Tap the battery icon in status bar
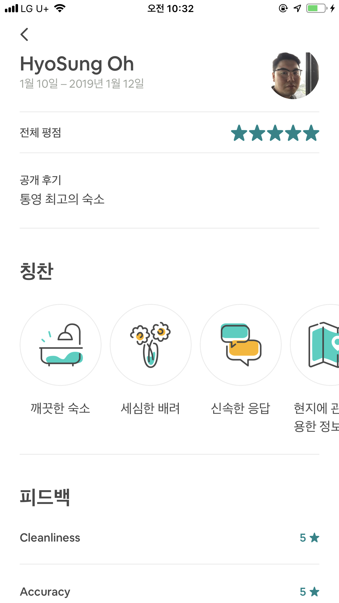The height and width of the screenshot is (603, 339). [x=316, y=8]
